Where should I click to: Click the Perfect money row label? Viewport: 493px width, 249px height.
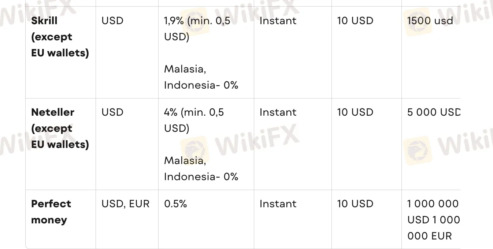point(51,212)
